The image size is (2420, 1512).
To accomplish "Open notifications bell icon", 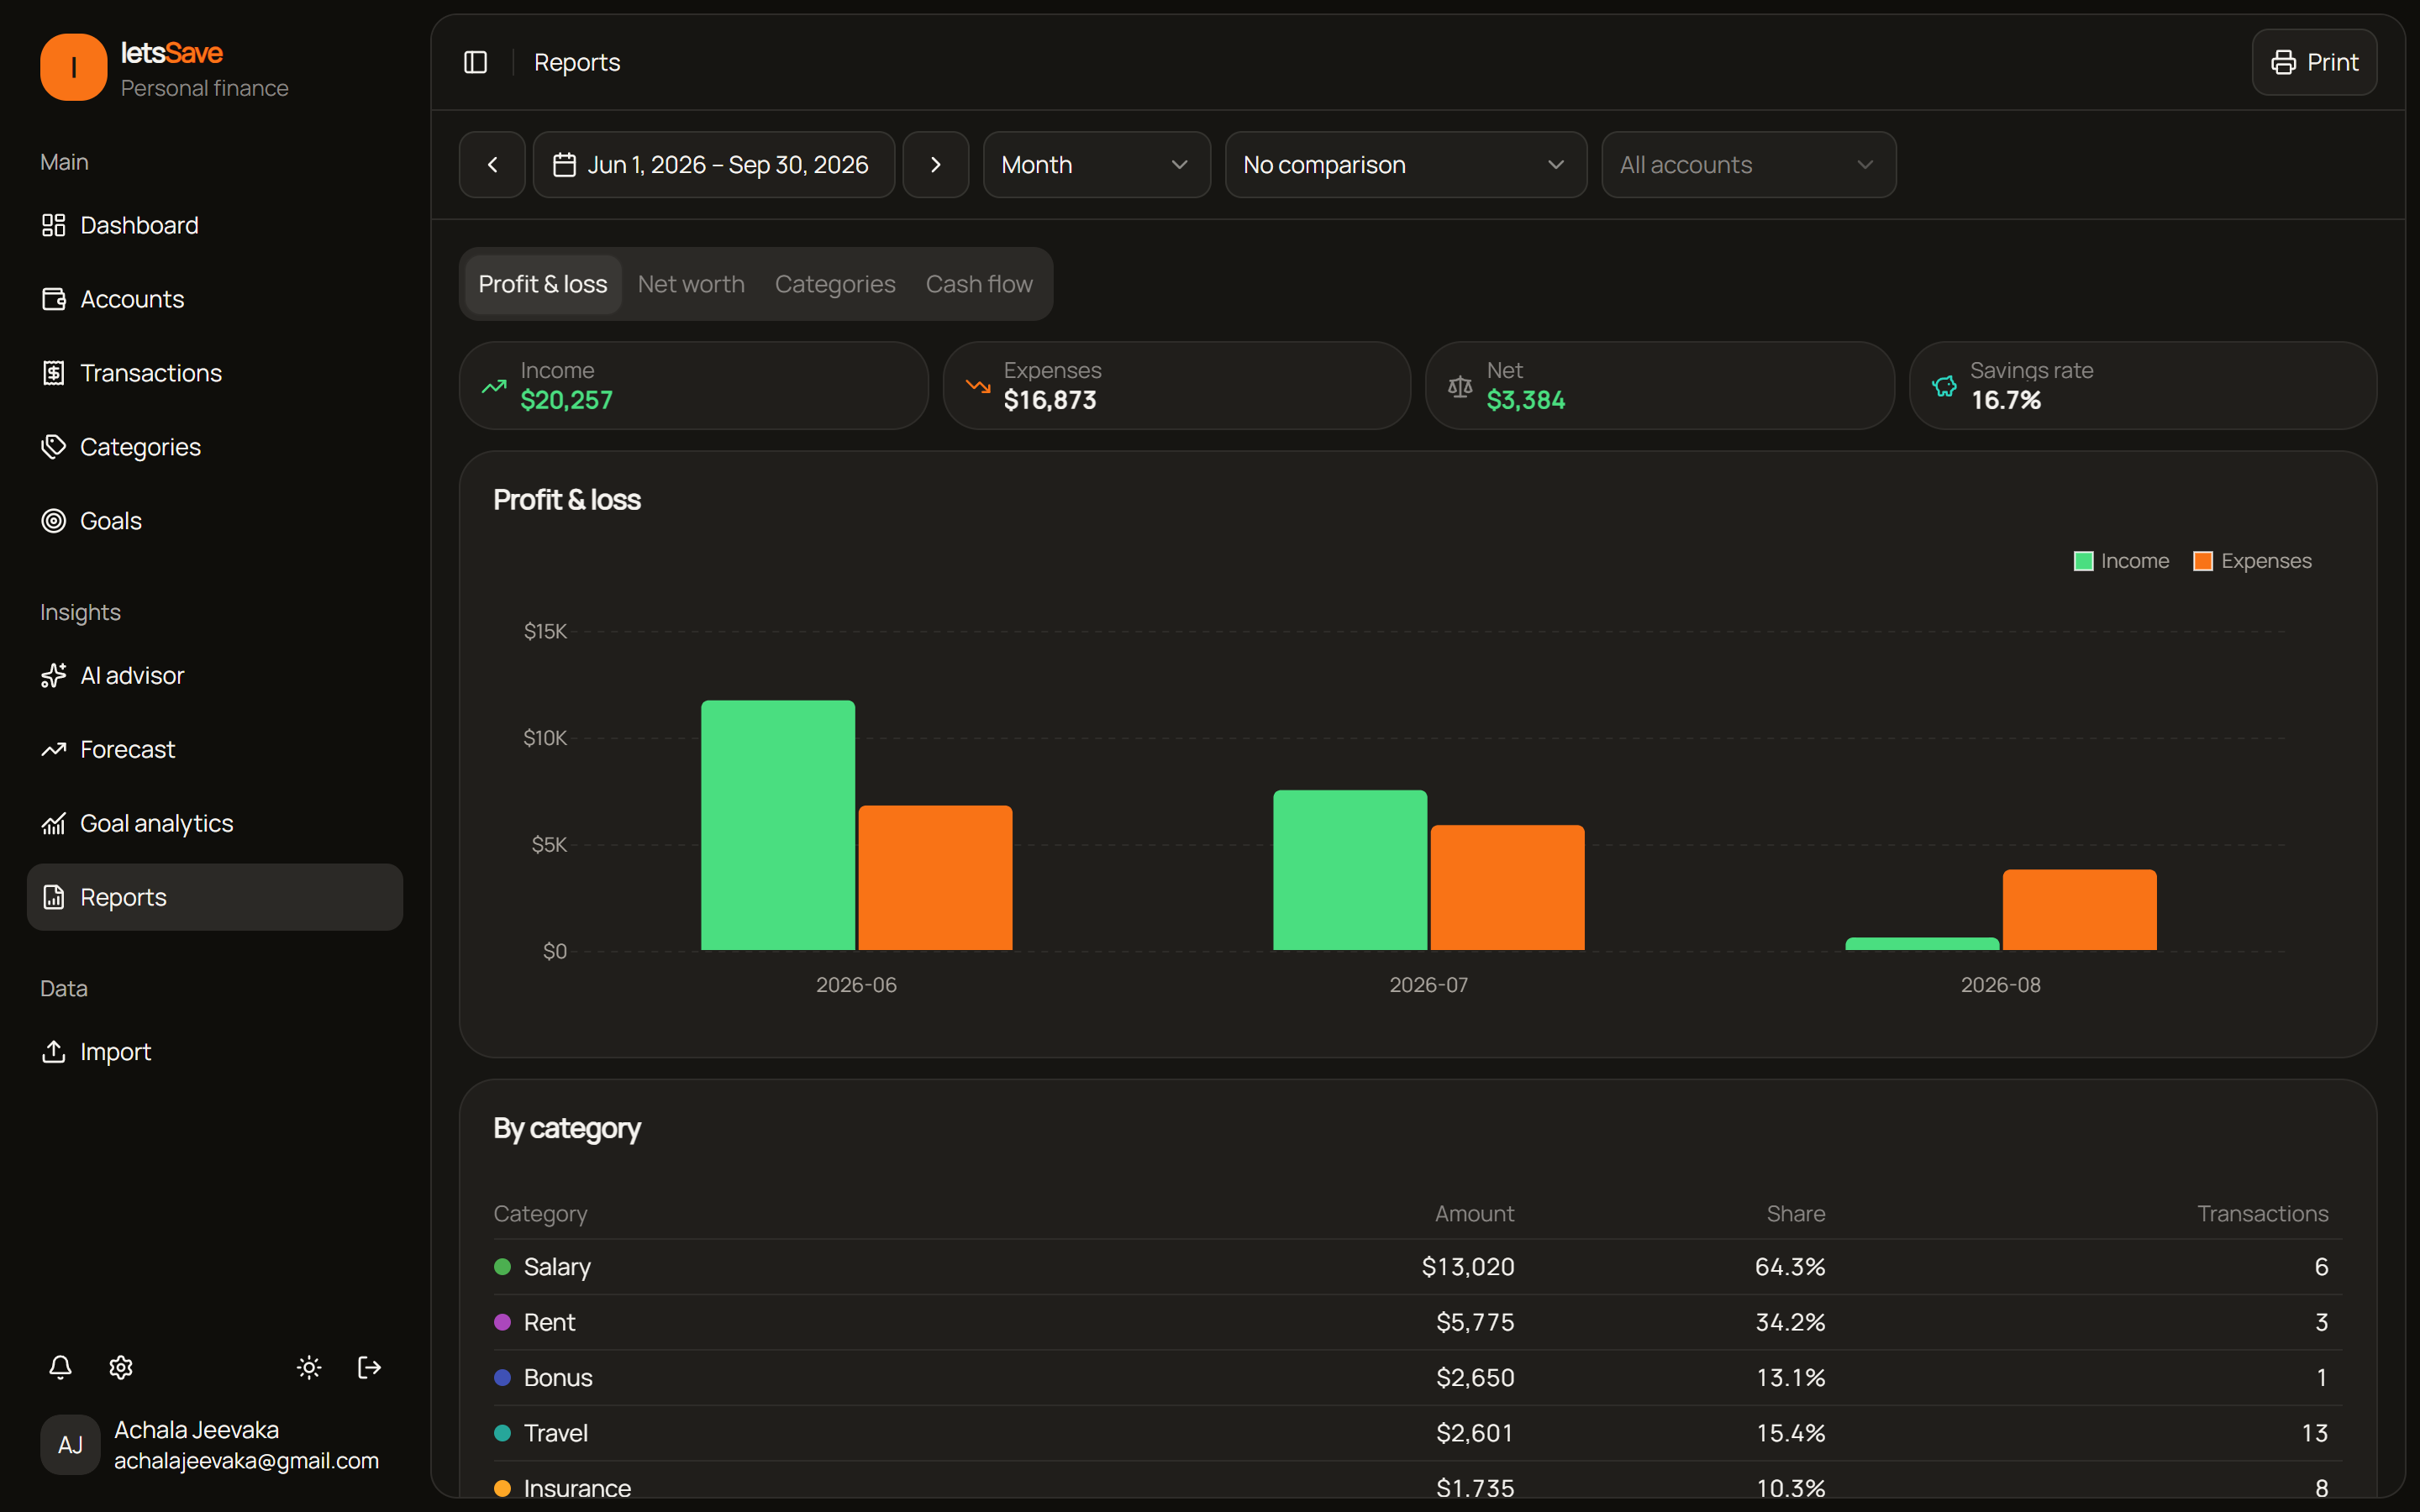I will tap(60, 1367).
